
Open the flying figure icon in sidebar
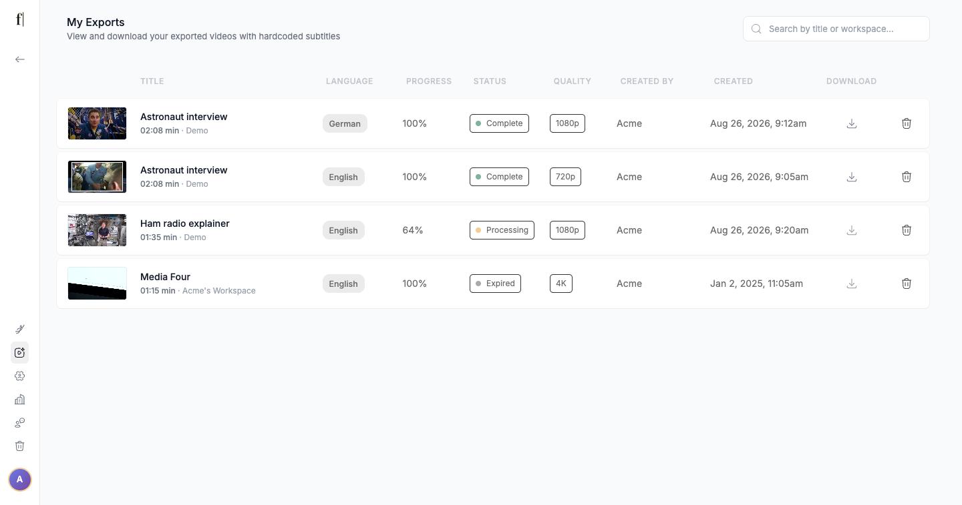coord(20,329)
